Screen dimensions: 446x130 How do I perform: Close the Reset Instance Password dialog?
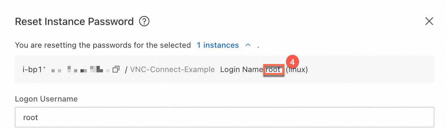coord(429,21)
